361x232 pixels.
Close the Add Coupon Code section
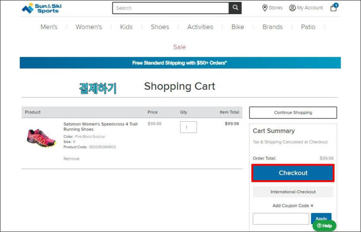coord(312,205)
